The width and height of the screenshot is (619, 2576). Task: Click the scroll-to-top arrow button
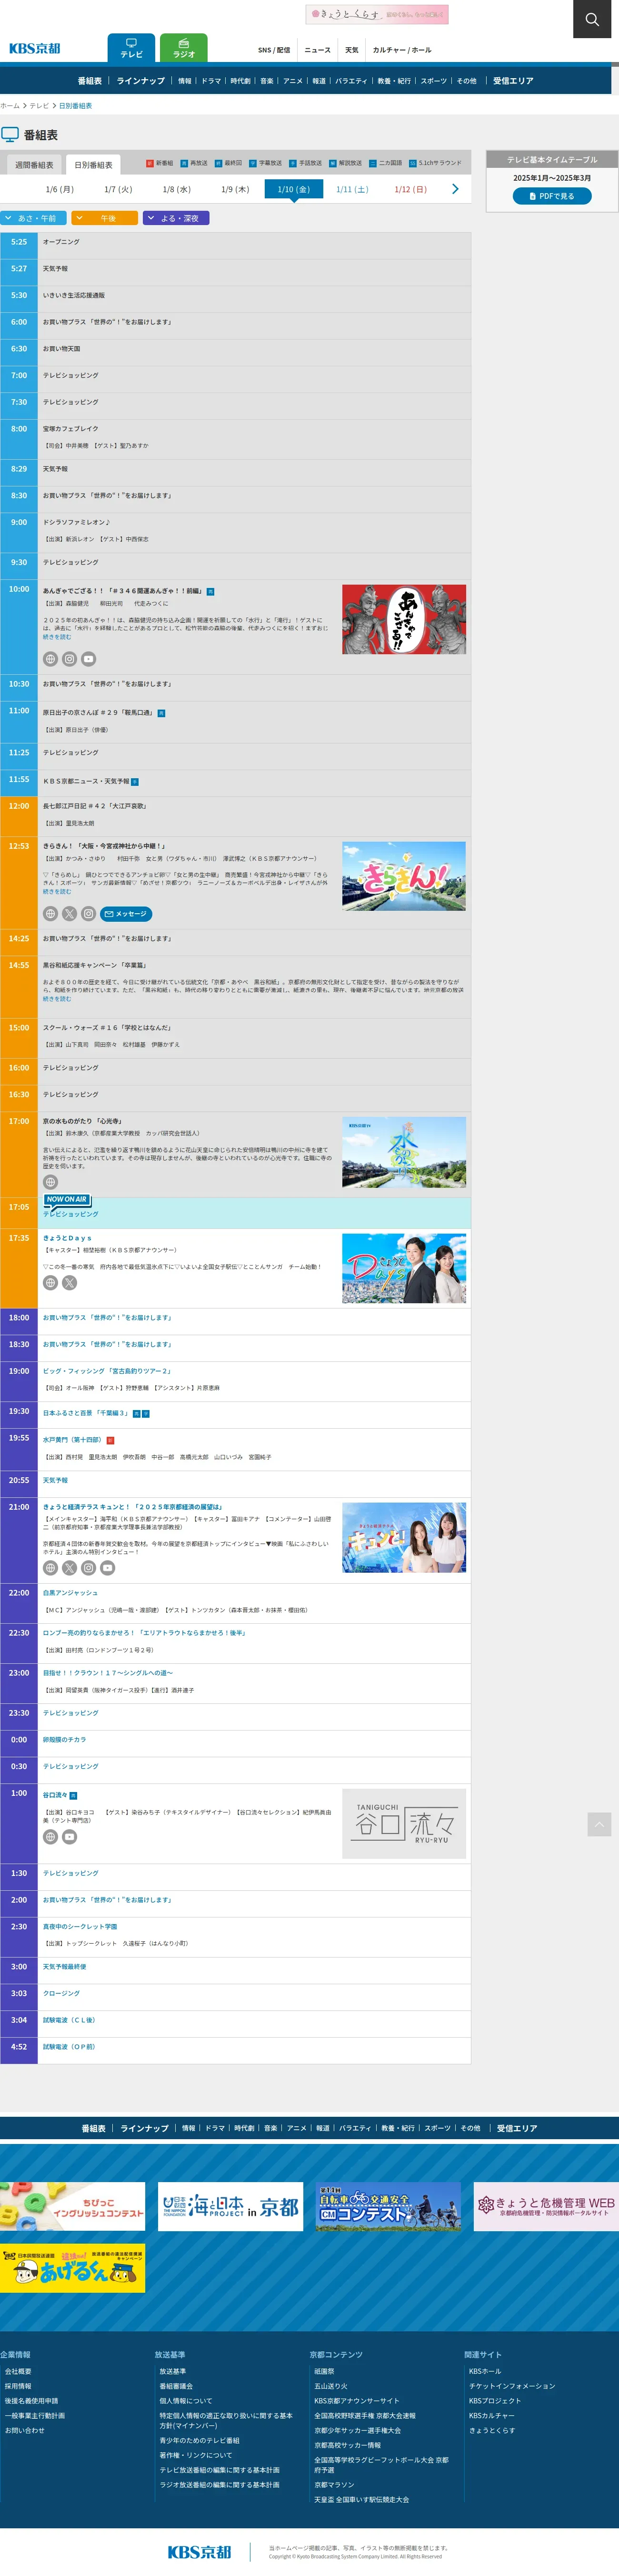point(598,1824)
